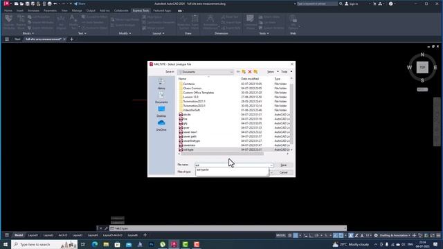This screenshot has width=443, height=249.
Task: Open the Save in Documents dropdown
Action: click(206, 72)
